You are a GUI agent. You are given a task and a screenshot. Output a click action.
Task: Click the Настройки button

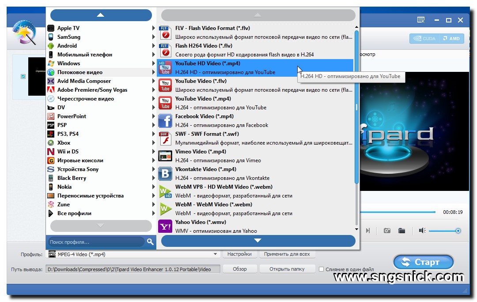pyautogui.click(x=239, y=254)
